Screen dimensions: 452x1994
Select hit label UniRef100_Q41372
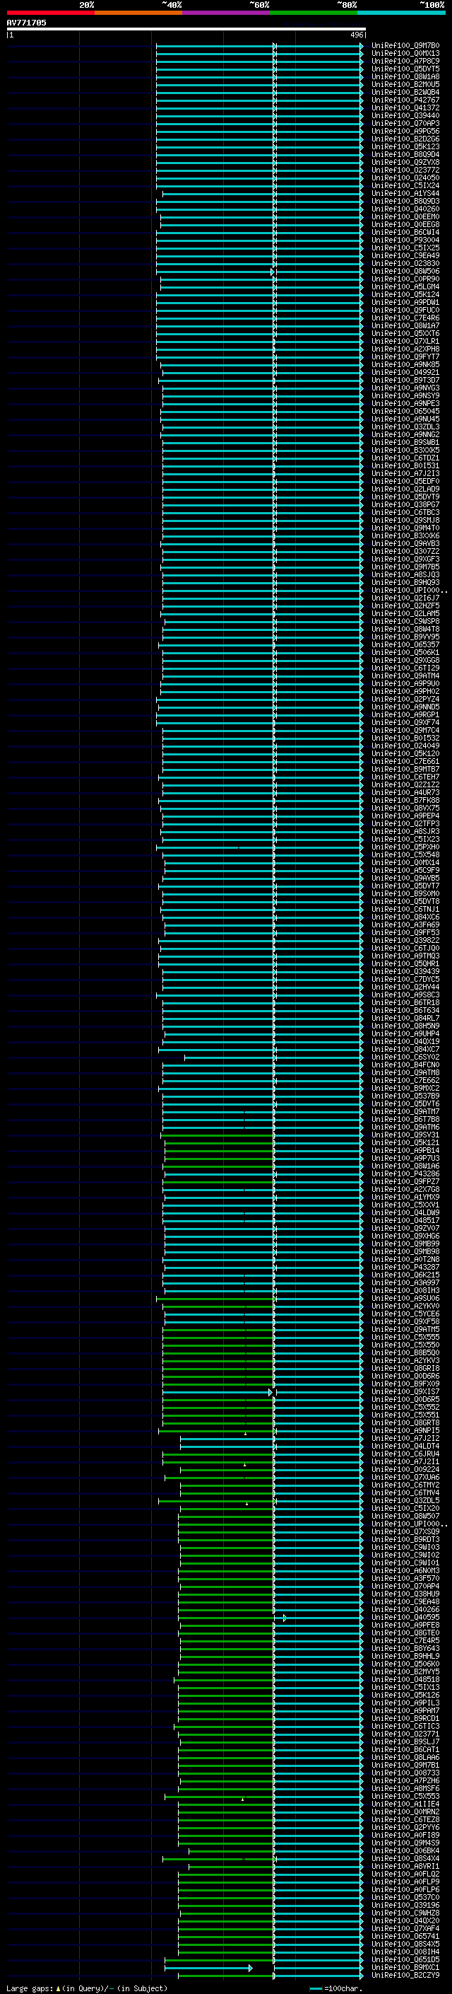tap(405, 108)
